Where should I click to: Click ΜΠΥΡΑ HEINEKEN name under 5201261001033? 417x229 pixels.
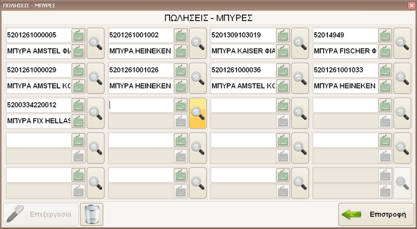click(x=345, y=86)
